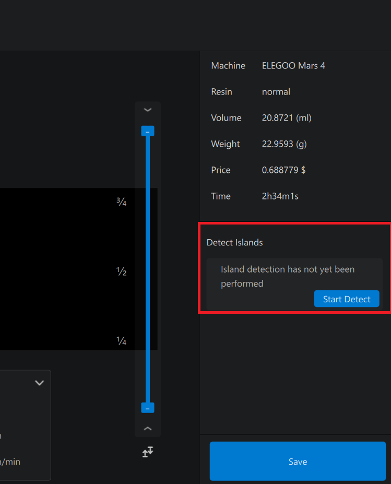This screenshot has width=391, height=484.
Task: Collapse the bottom-left settings panel with its chevron
Action: pyautogui.click(x=39, y=383)
